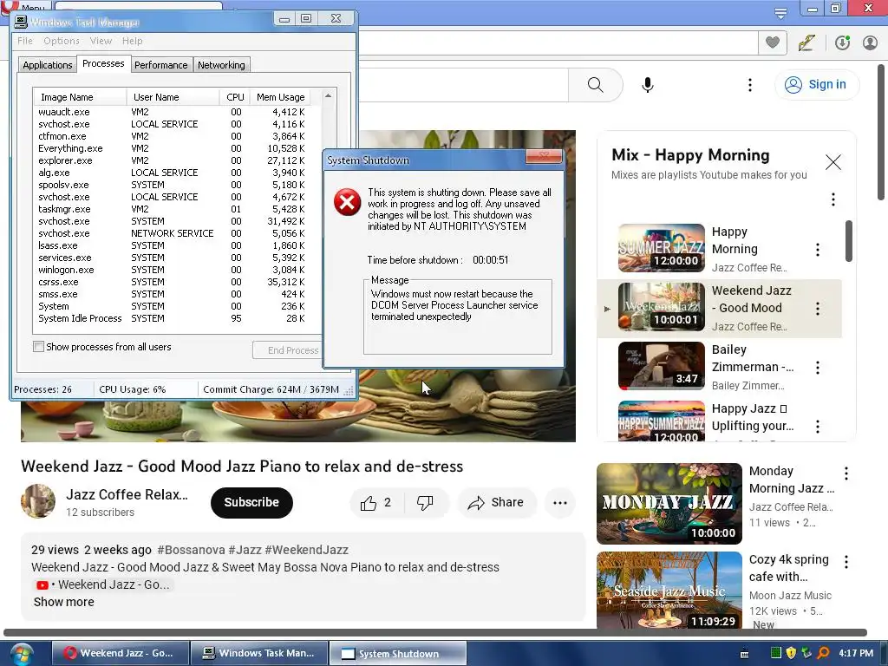This screenshot has width=888, height=666.
Task: Click the End Process button
Action: click(x=288, y=350)
